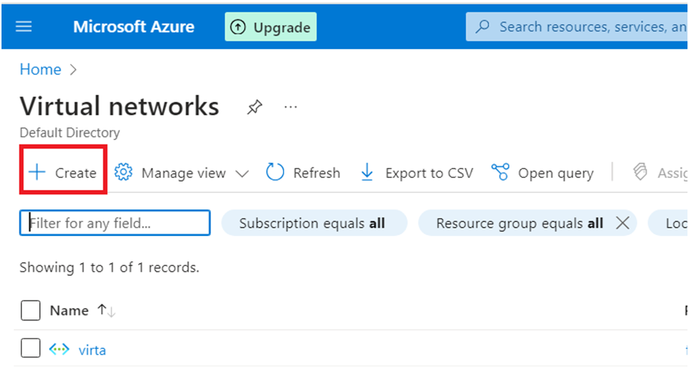Click the Refresh icon

(x=275, y=173)
